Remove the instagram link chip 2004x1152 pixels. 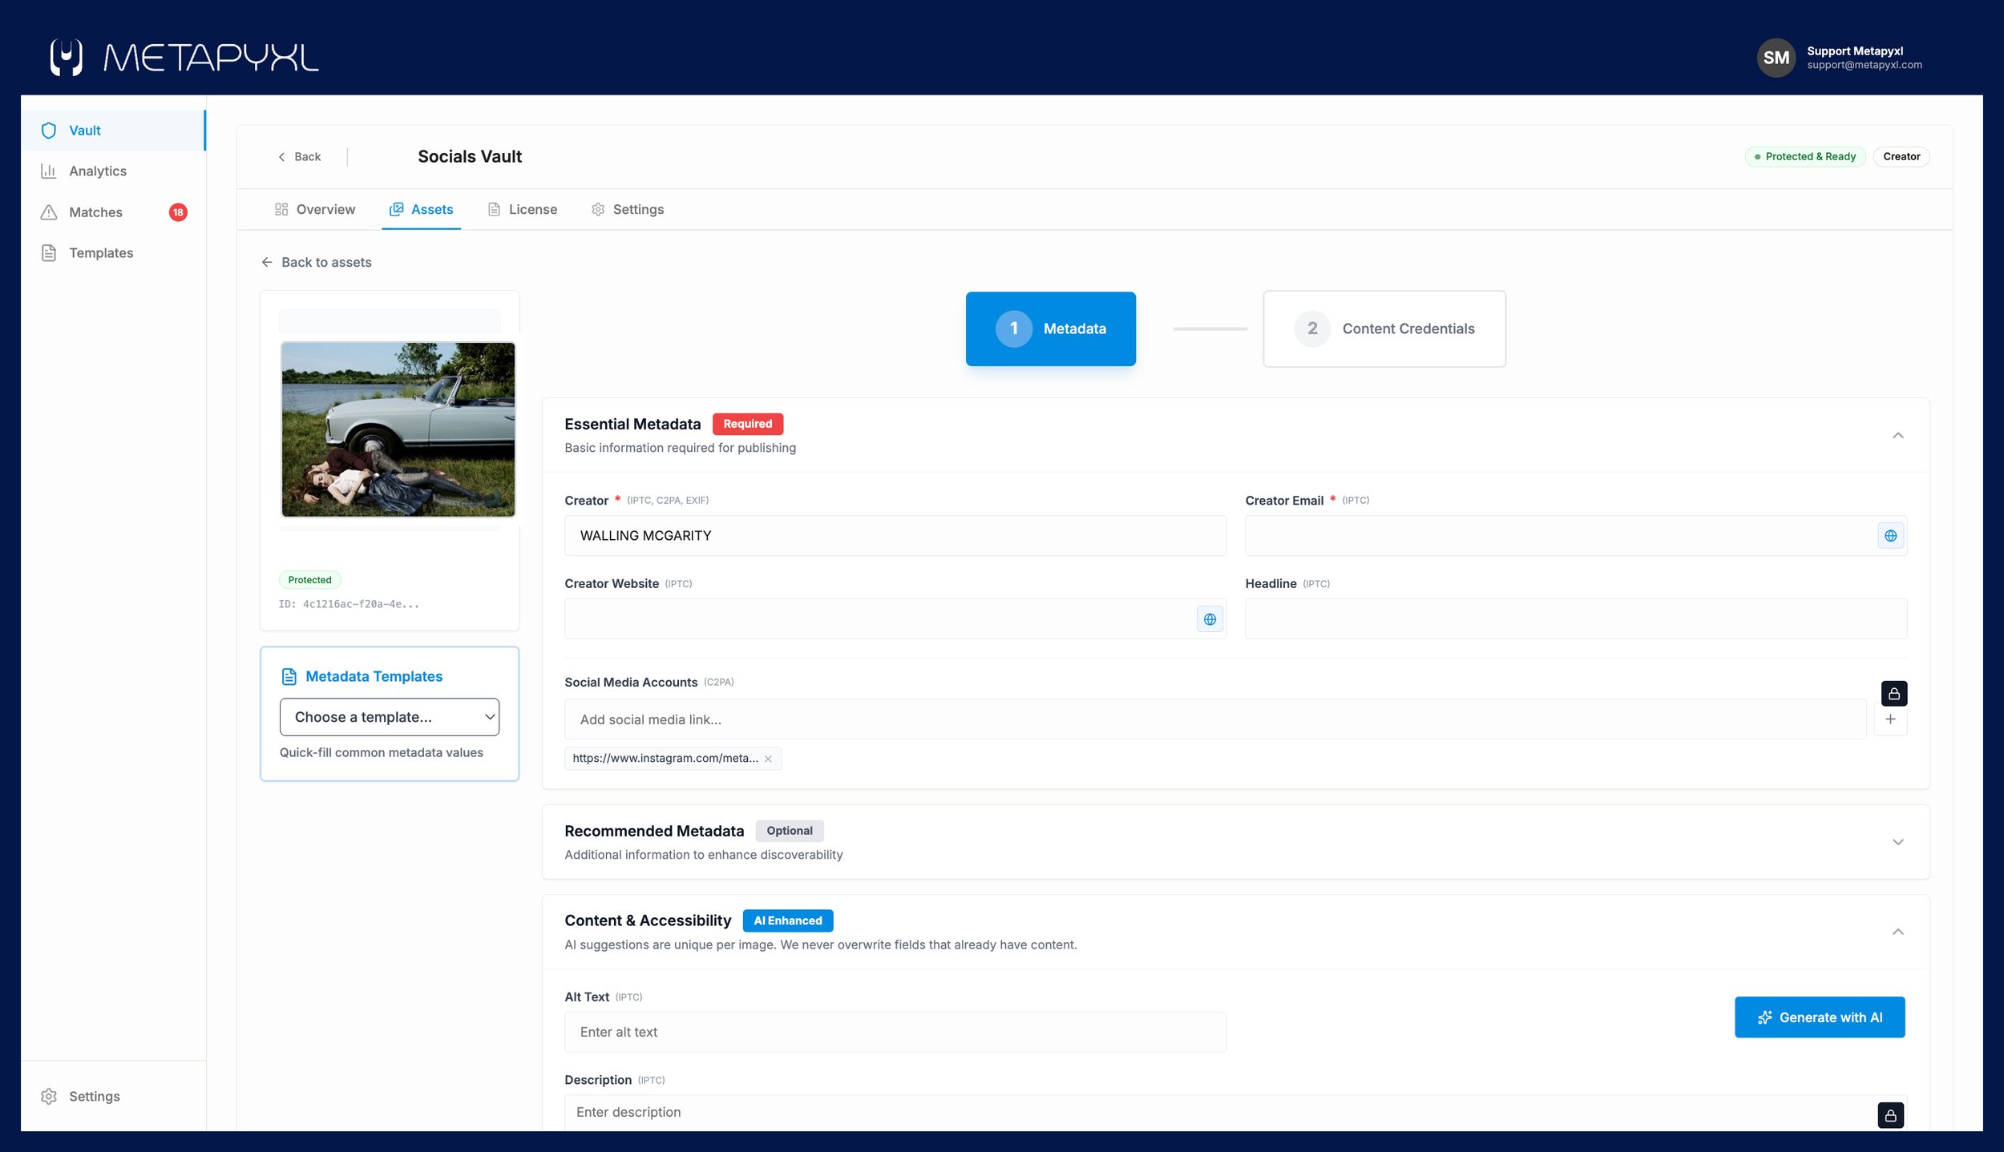pos(768,759)
